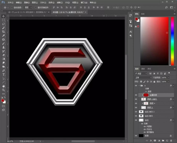This screenshot has width=177, height=143.
Task: Select the Lasso tool
Action: coord(4,24)
